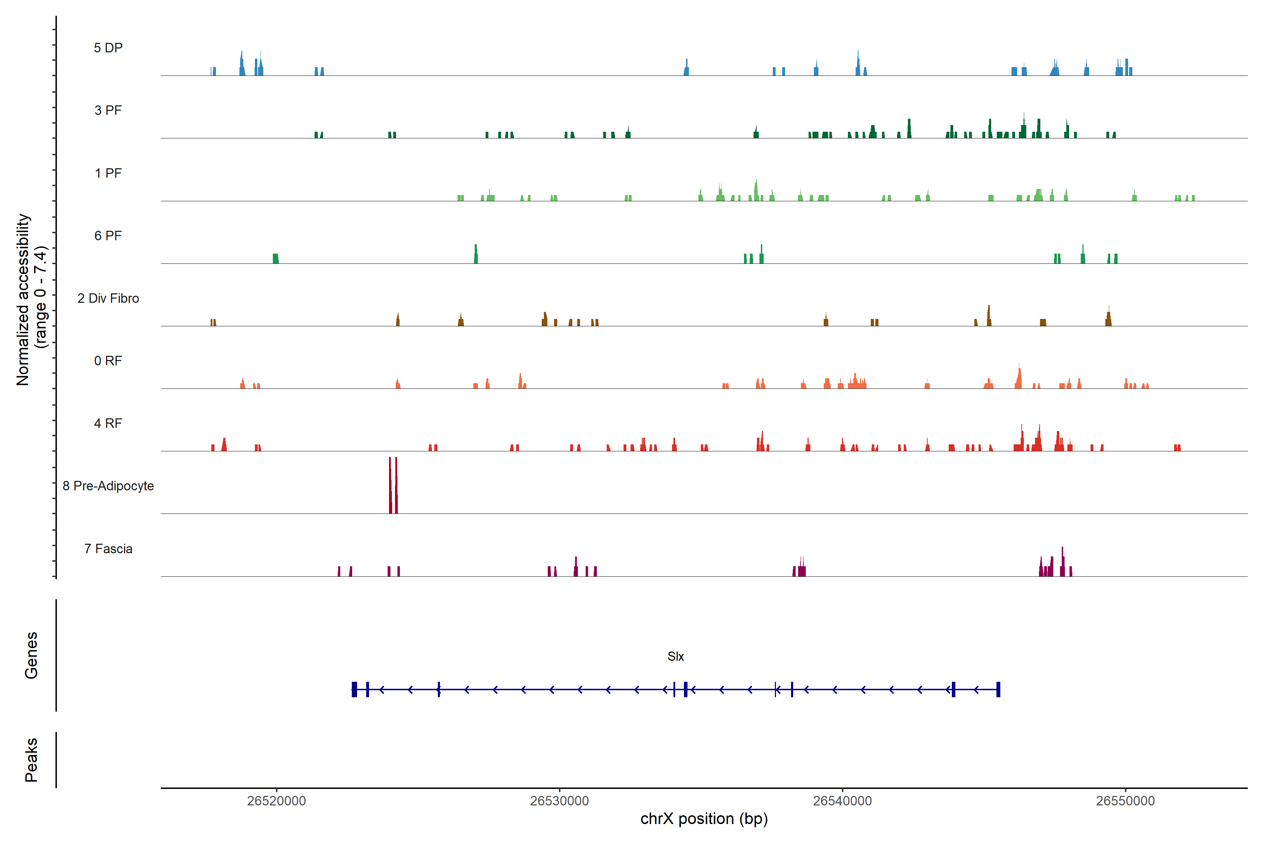Select the 7 Fascia track label
Image resolution: width=1264 pixels, height=843 pixels.
[x=108, y=548]
